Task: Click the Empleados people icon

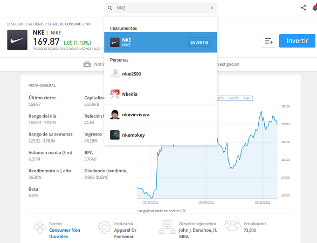Action: 232,225
